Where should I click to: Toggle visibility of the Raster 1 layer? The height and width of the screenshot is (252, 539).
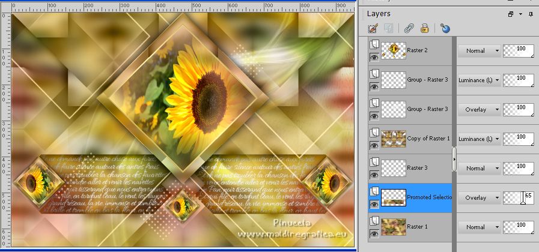click(374, 234)
